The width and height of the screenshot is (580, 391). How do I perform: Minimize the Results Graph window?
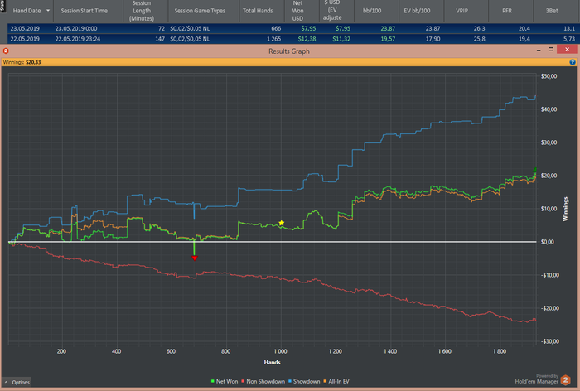click(x=539, y=50)
